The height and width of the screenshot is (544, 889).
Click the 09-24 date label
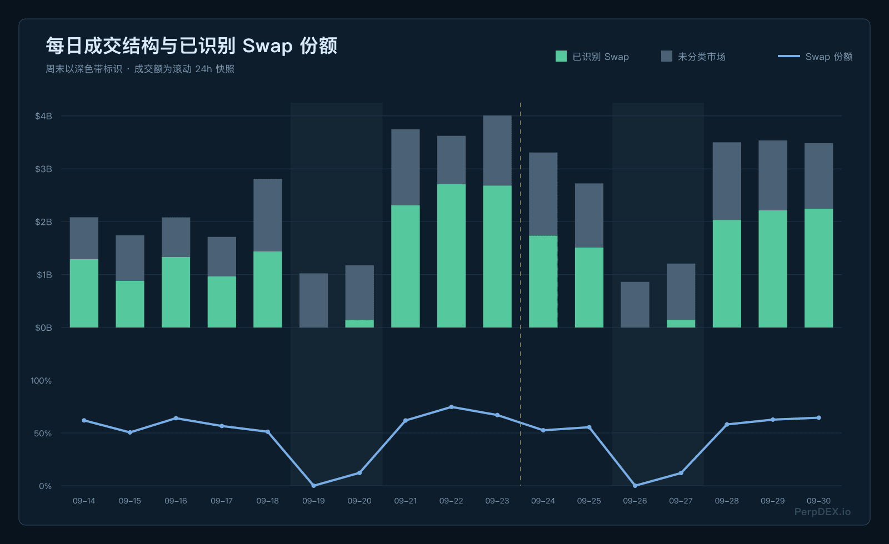pyautogui.click(x=543, y=501)
